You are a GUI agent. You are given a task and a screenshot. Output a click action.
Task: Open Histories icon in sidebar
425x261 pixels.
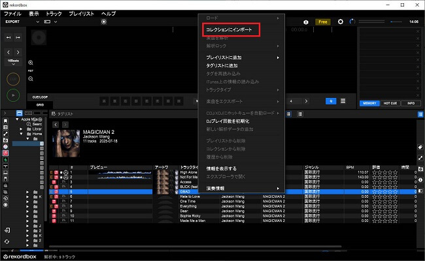point(5,198)
